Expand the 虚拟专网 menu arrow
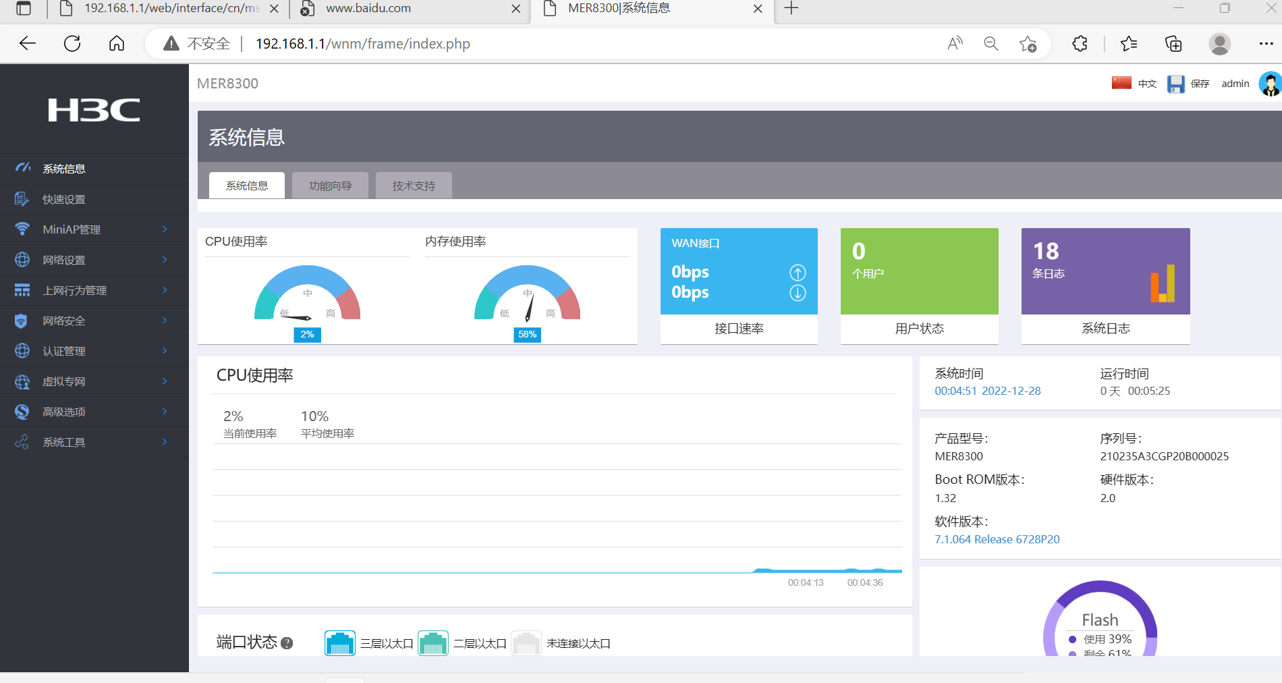This screenshot has width=1282, height=683. 165,381
